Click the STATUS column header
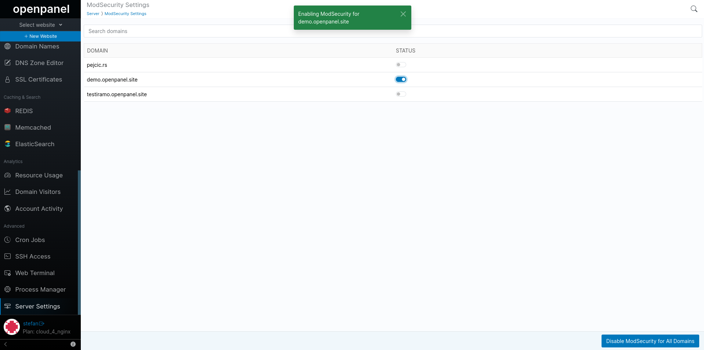 pyautogui.click(x=405, y=51)
